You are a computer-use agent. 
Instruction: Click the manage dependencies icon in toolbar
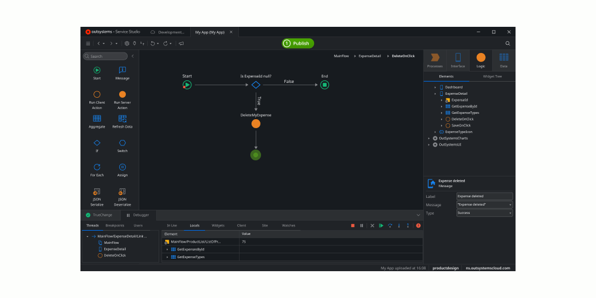coord(127,44)
